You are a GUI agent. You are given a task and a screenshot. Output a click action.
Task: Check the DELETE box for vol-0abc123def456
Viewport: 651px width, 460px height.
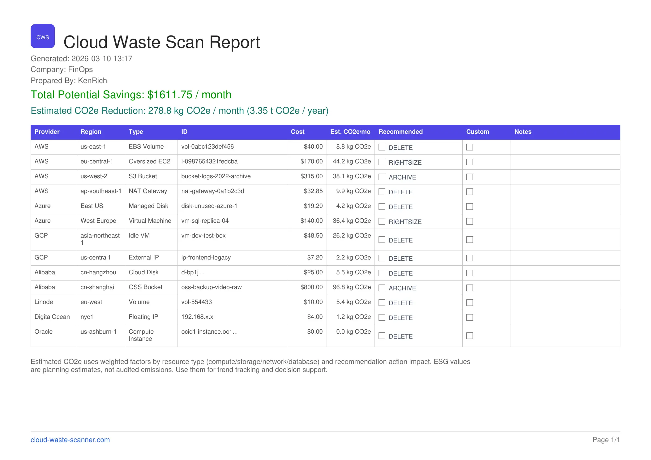(382, 147)
